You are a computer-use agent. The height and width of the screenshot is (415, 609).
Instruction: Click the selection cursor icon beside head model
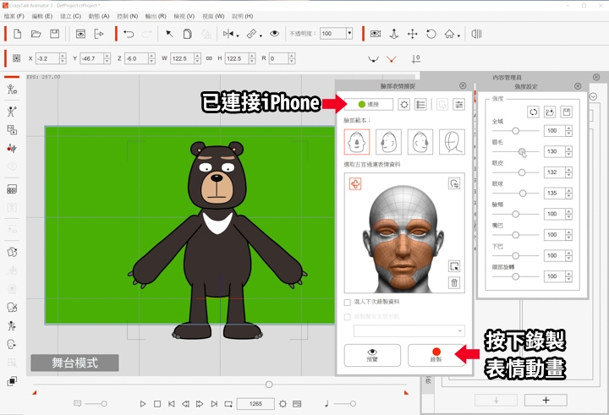click(x=454, y=266)
